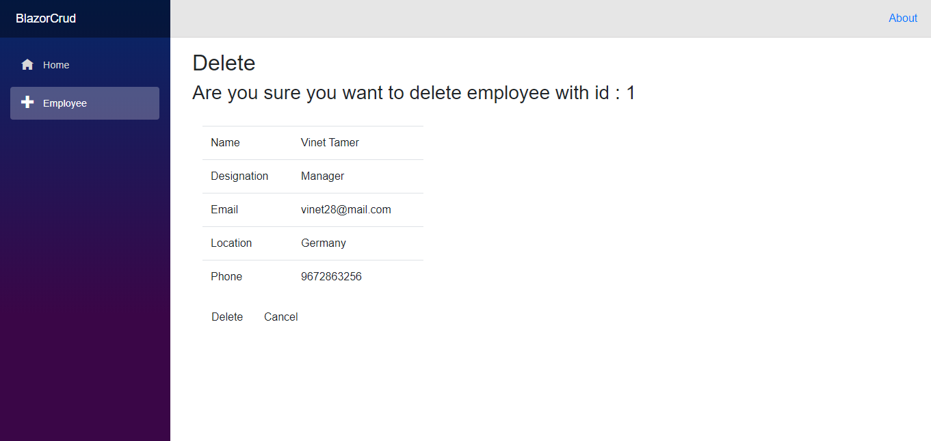Click the delete confirmation question text

tap(413, 93)
